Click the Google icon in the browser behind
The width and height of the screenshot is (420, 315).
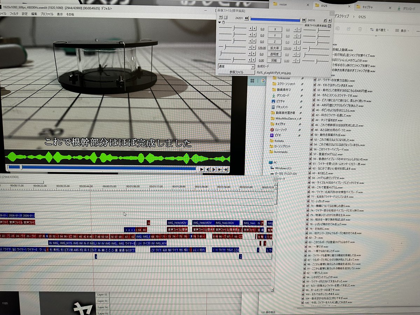coord(263,80)
